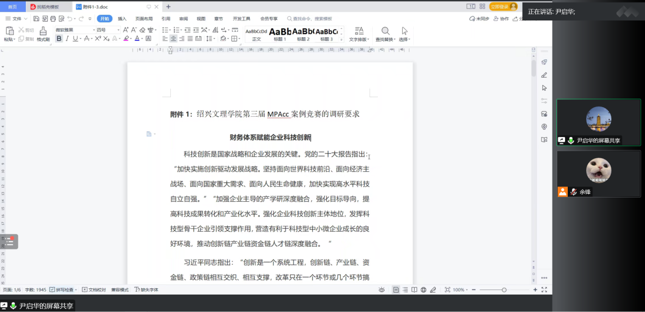Justify the paragraph text
Viewport: 645px width, 312px height.
tap(190, 38)
